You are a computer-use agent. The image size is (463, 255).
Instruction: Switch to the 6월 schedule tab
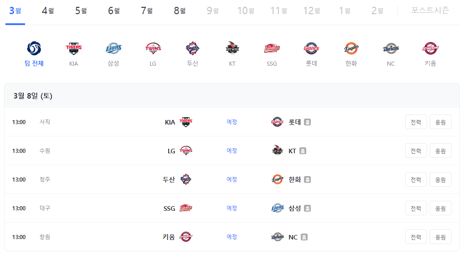[x=113, y=11]
